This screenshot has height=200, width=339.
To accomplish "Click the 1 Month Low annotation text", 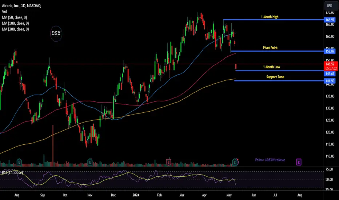I will click(272, 67).
